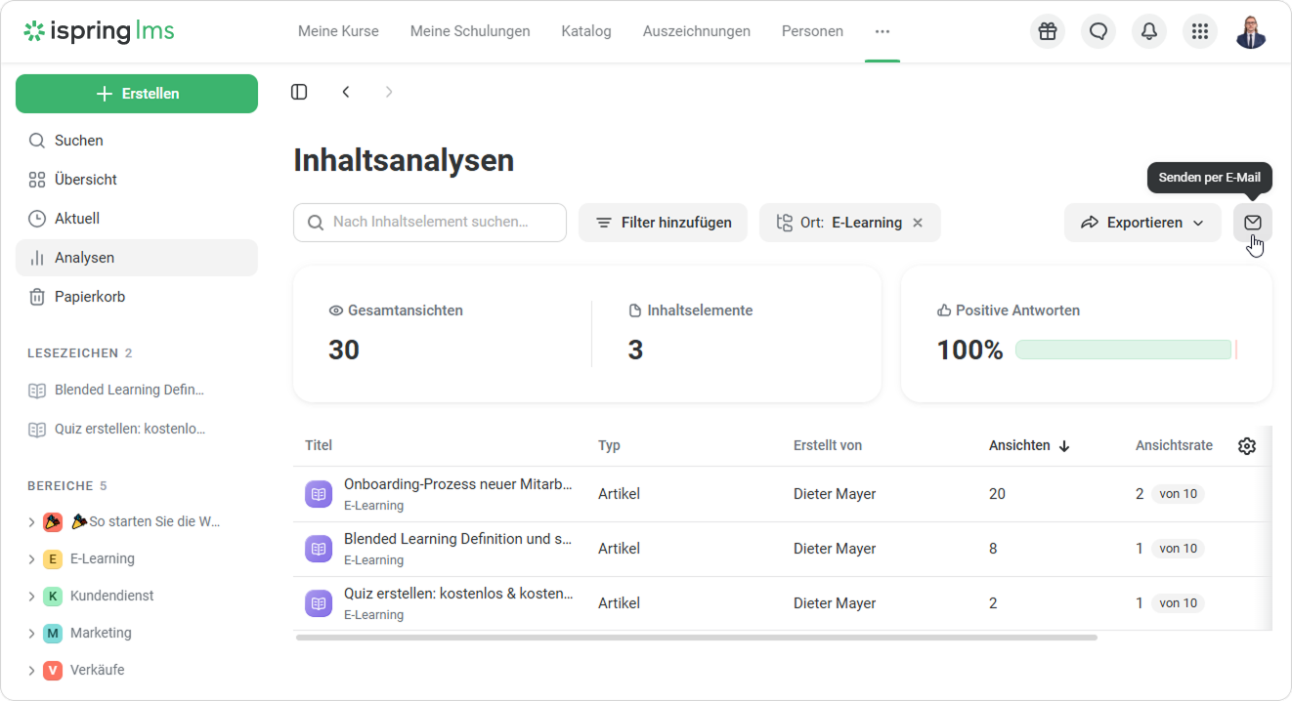Open the apps grid icon
The image size is (1292, 701).
point(1200,31)
